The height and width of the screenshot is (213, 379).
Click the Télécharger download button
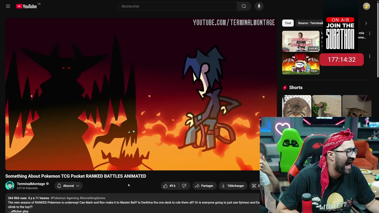tap(233, 186)
